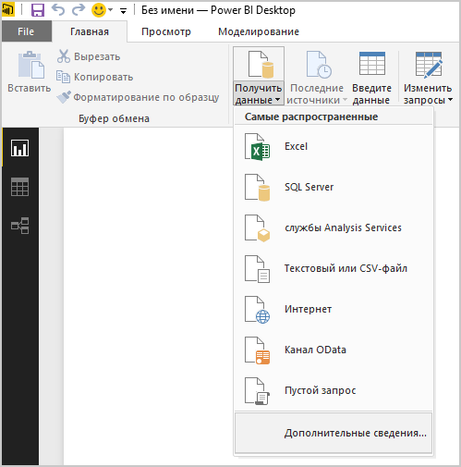Click the Save icon in the title bar
The height and width of the screenshot is (467, 461).
(x=38, y=10)
